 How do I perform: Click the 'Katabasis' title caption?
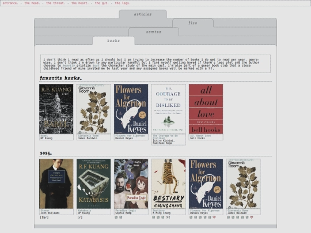coord(85,211)
